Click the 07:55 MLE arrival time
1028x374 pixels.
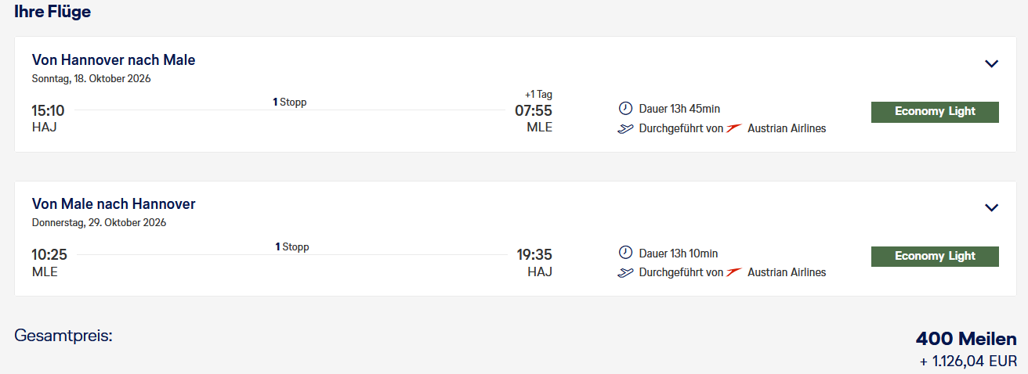[533, 111]
